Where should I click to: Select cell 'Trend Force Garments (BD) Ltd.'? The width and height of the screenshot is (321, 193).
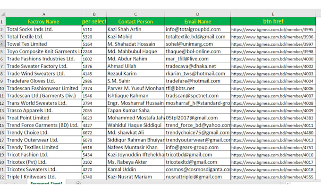point(43,125)
